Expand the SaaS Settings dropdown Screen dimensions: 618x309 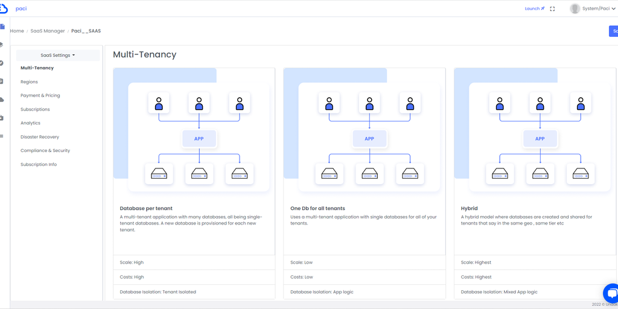pos(57,55)
